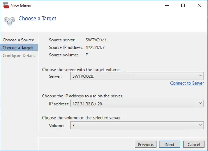
Task: Click the Previous button
Action: tap(146, 144)
